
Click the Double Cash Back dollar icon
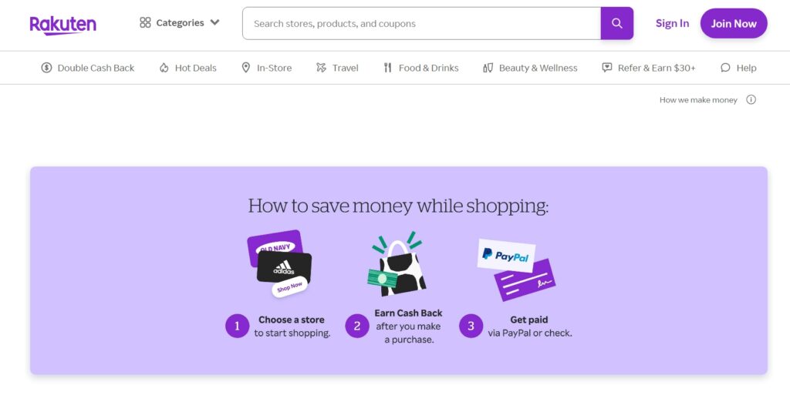click(46, 68)
